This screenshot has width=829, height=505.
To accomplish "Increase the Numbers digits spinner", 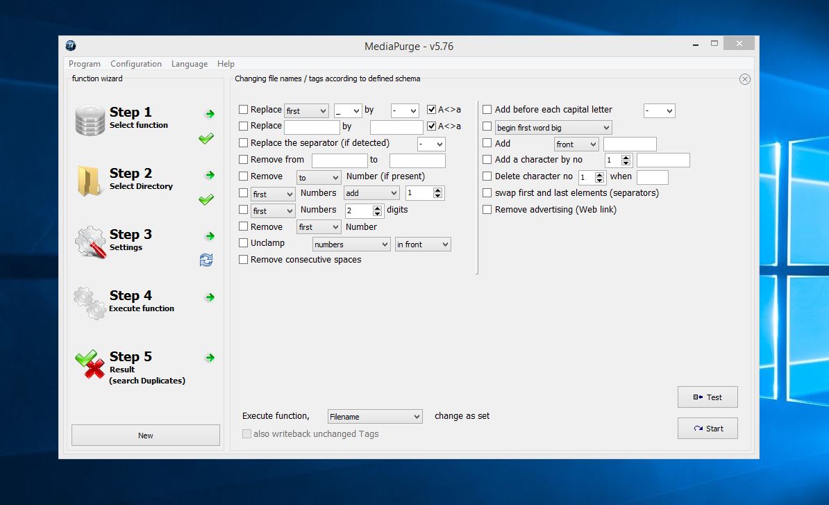I will pyautogui.click(x=377, y=208).
